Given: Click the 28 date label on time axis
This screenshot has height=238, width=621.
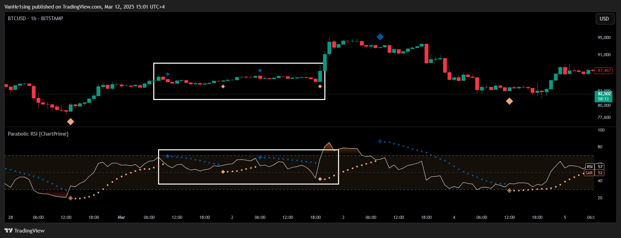Looking at the screenshot, I should [11, 217].
